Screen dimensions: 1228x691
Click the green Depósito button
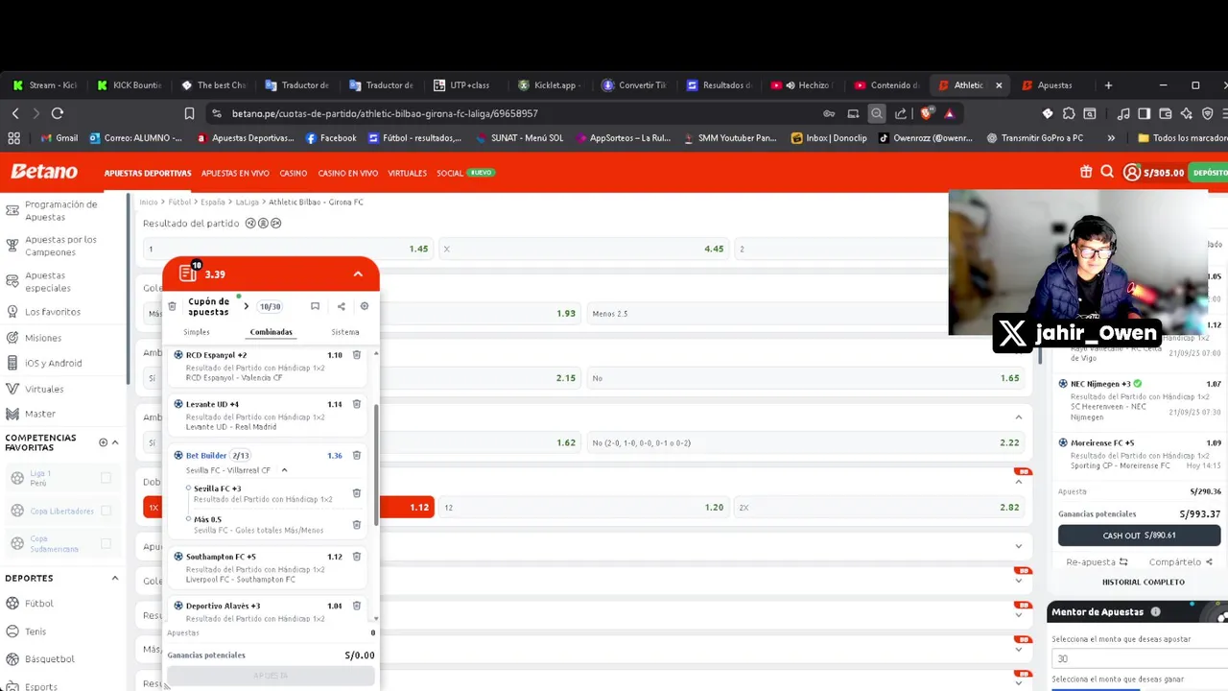1210,173
